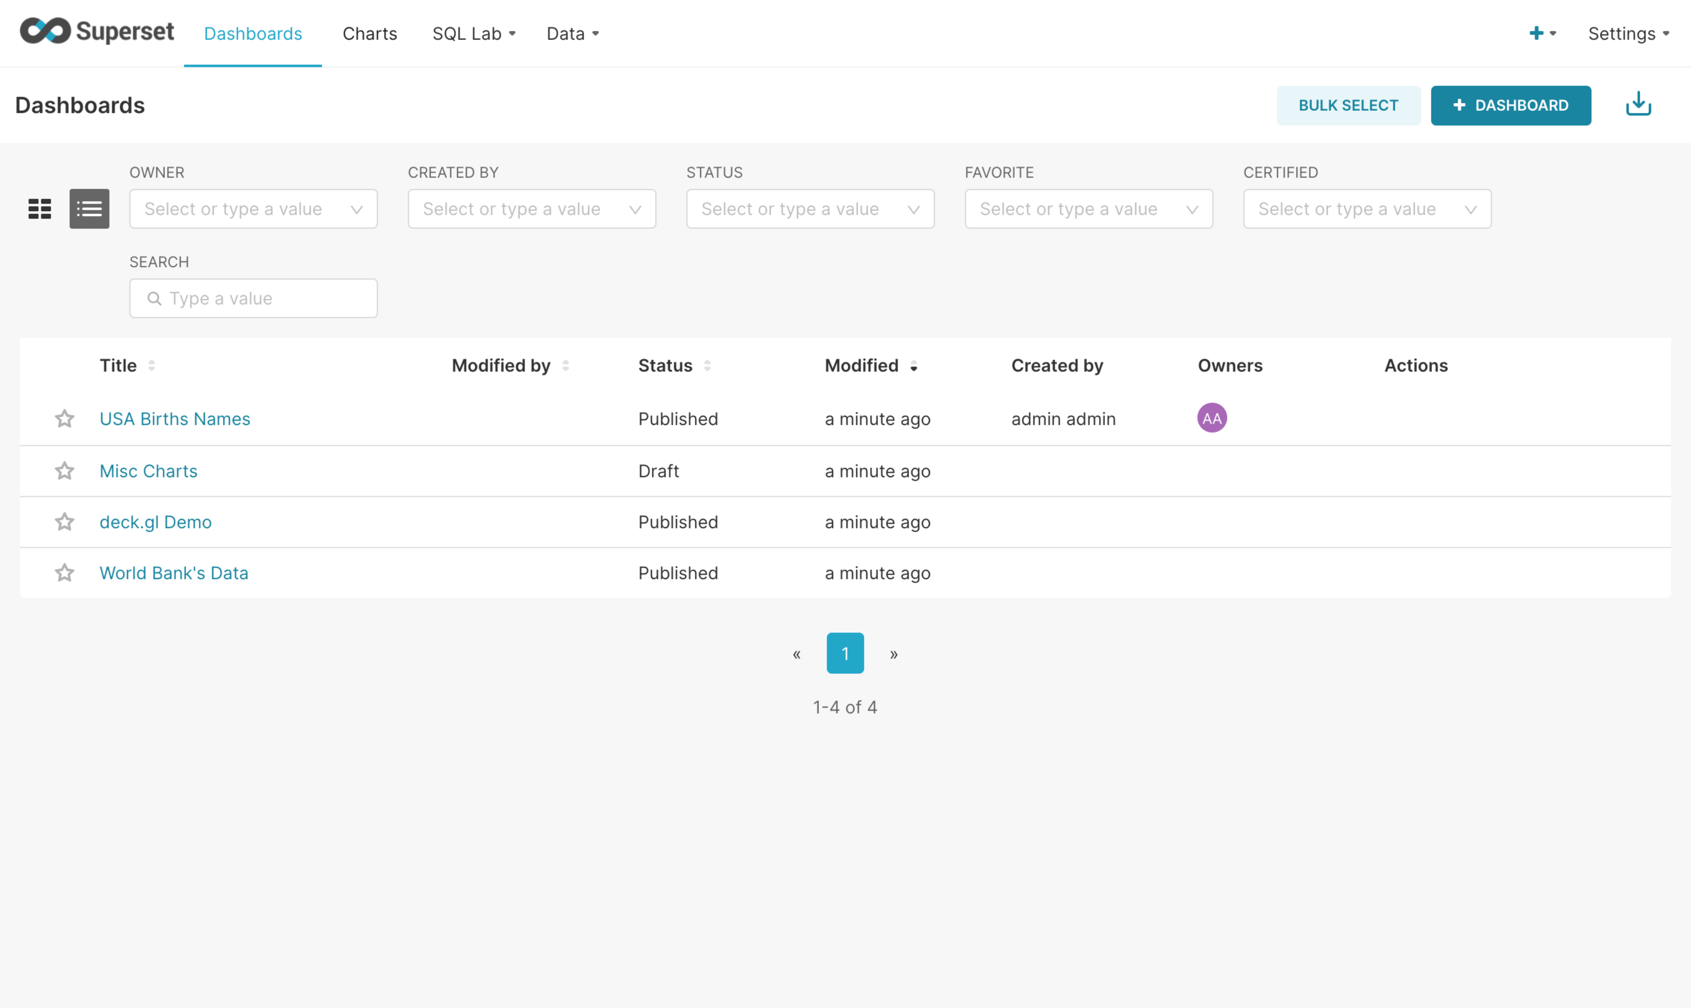Expand the SQL Lab menu
1691x1008 pixels.
coord(474,33)
